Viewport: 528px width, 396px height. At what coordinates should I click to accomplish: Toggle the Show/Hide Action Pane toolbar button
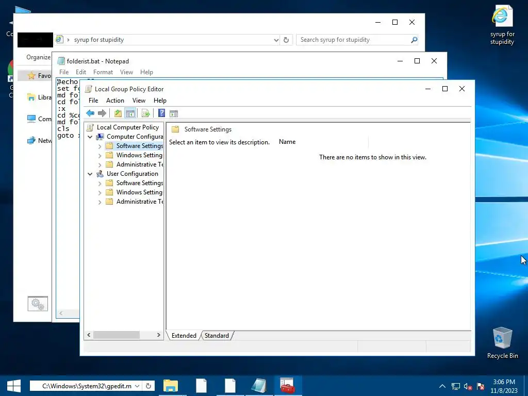tap(174, 113)
